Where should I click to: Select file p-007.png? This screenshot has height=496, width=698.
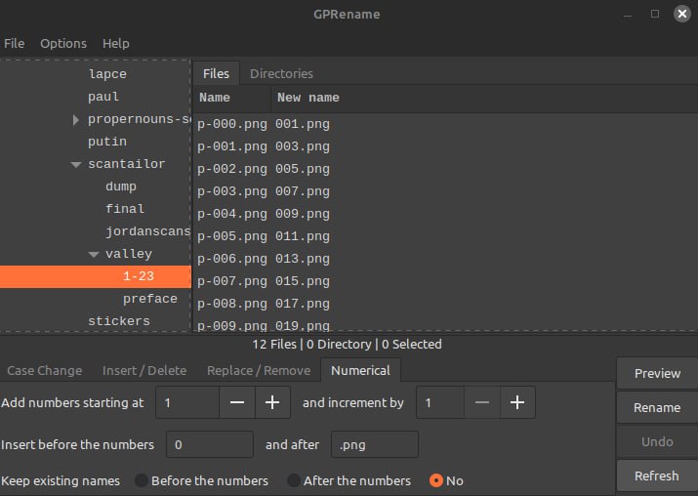coord(232,281)
